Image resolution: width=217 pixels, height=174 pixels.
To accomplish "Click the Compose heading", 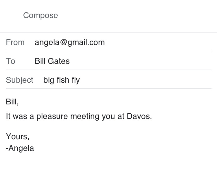I will [x=41, y=15].
